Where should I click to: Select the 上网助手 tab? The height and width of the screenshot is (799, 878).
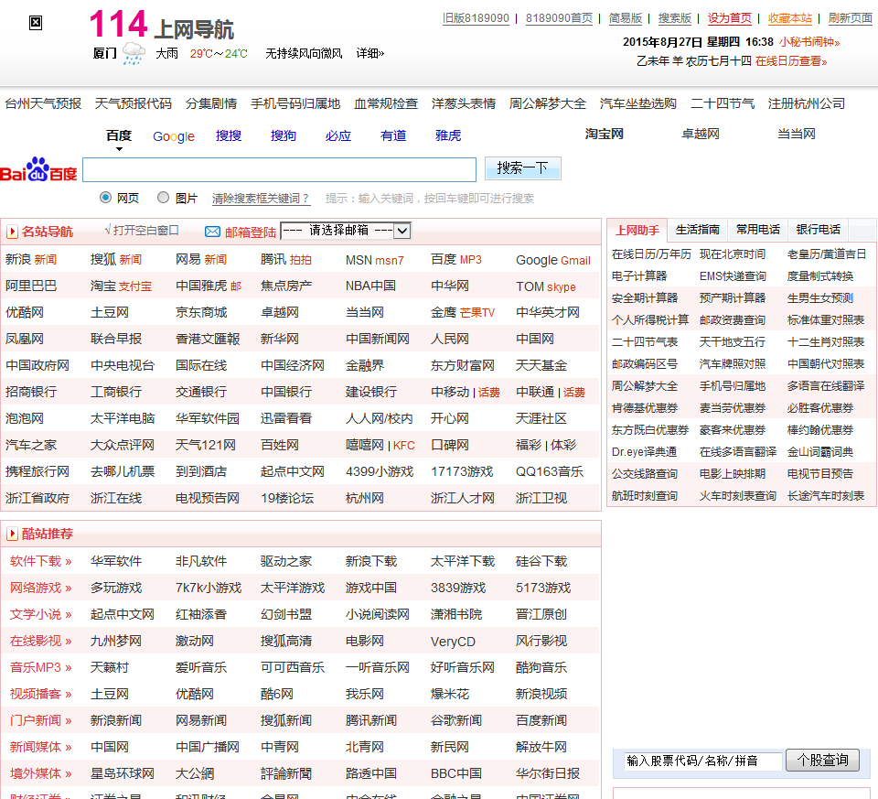coord(637,231)
